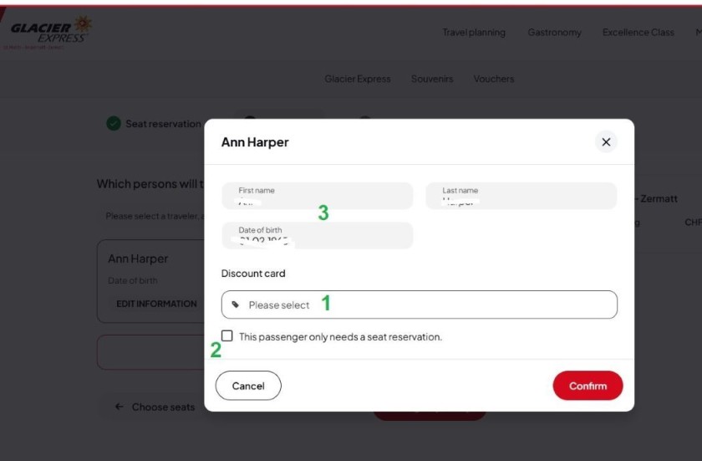Open Excellence Class menu

(x=638, y=33)
